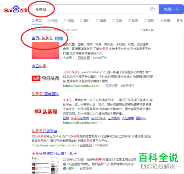The width and height of the screenshot is (184, 174).
Task: Go to the 贴吧 tab
Action: [133, 21]
